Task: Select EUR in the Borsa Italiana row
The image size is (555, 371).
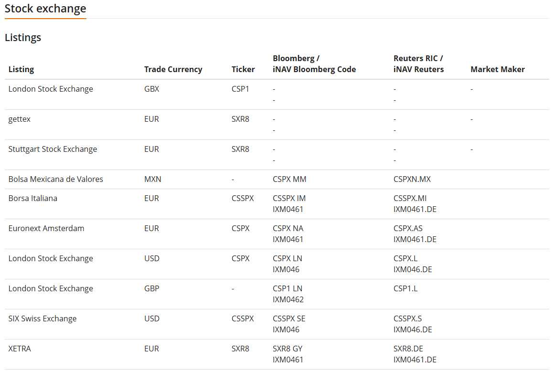Action: coord(151,198)
